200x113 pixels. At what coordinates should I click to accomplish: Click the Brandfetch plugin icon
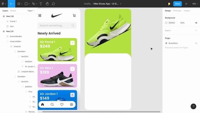point(166,43)
